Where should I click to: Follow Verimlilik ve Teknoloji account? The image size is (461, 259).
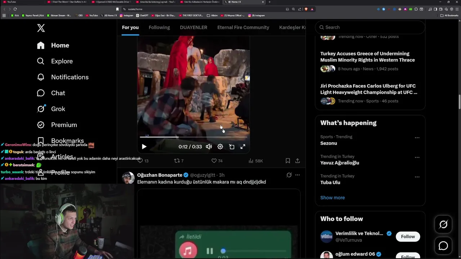click(408, 236)
